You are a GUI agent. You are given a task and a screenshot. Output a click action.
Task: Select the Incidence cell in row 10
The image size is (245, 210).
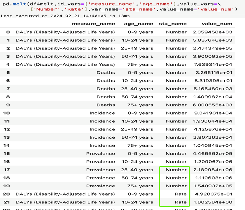(102, 113)
